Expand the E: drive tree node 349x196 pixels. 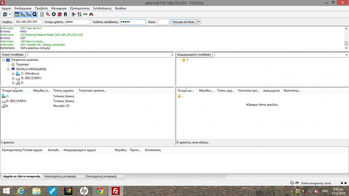tap(13, 83)
